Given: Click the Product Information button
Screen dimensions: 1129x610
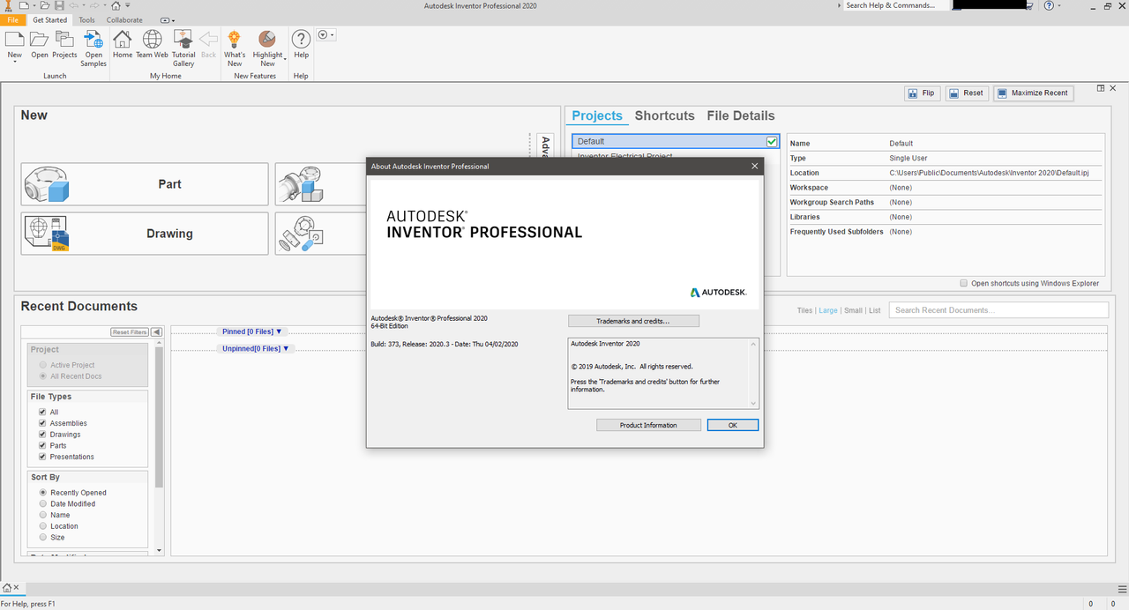Looking at the screenshot, I should point(648,425).
